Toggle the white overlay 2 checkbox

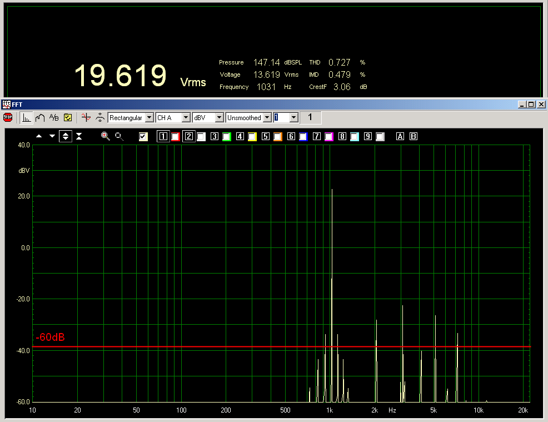(x=201, y=137)
